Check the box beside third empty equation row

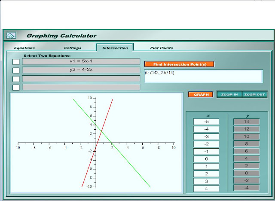(x=16, y=79)
